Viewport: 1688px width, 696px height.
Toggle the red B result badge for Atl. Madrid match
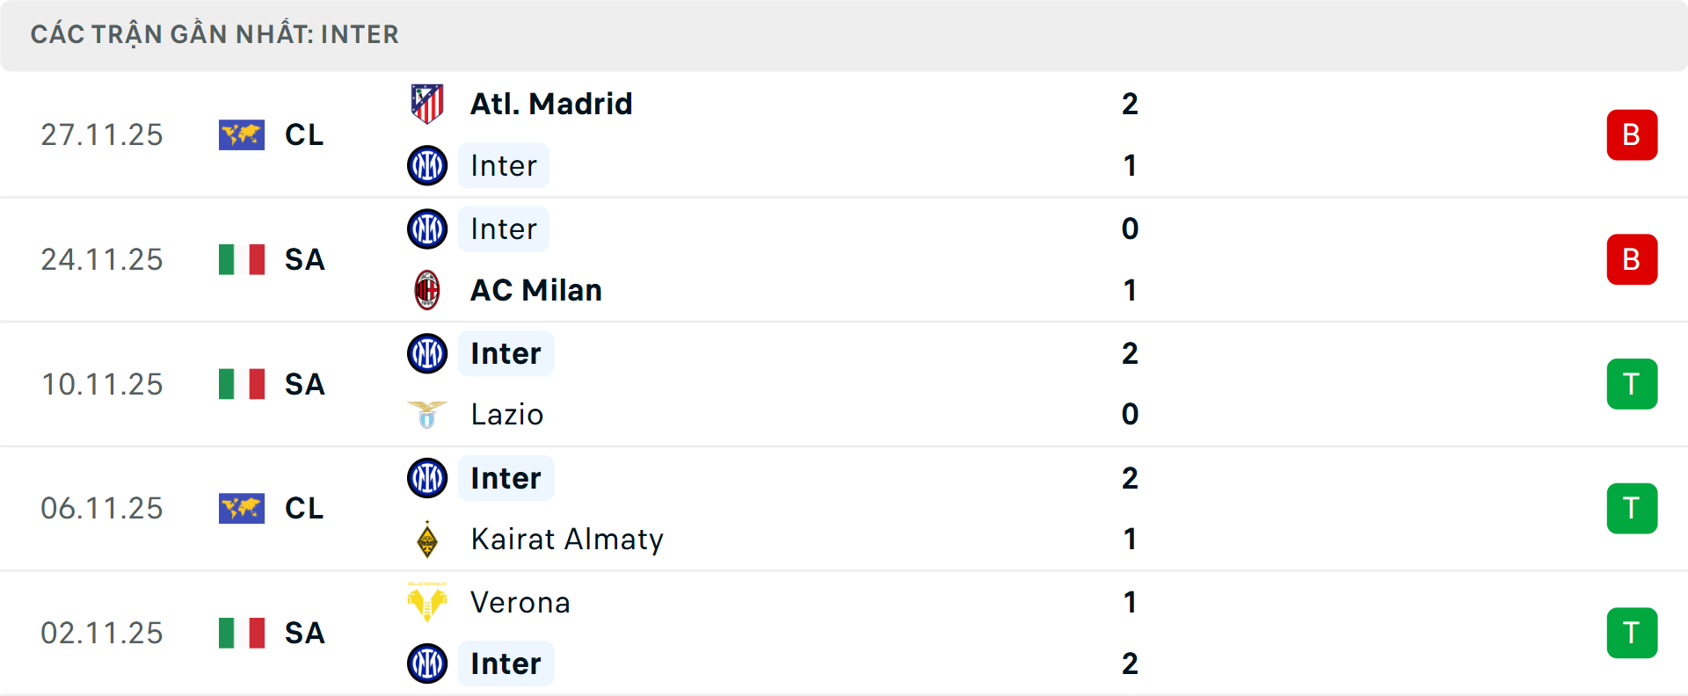click(1632, 134)
